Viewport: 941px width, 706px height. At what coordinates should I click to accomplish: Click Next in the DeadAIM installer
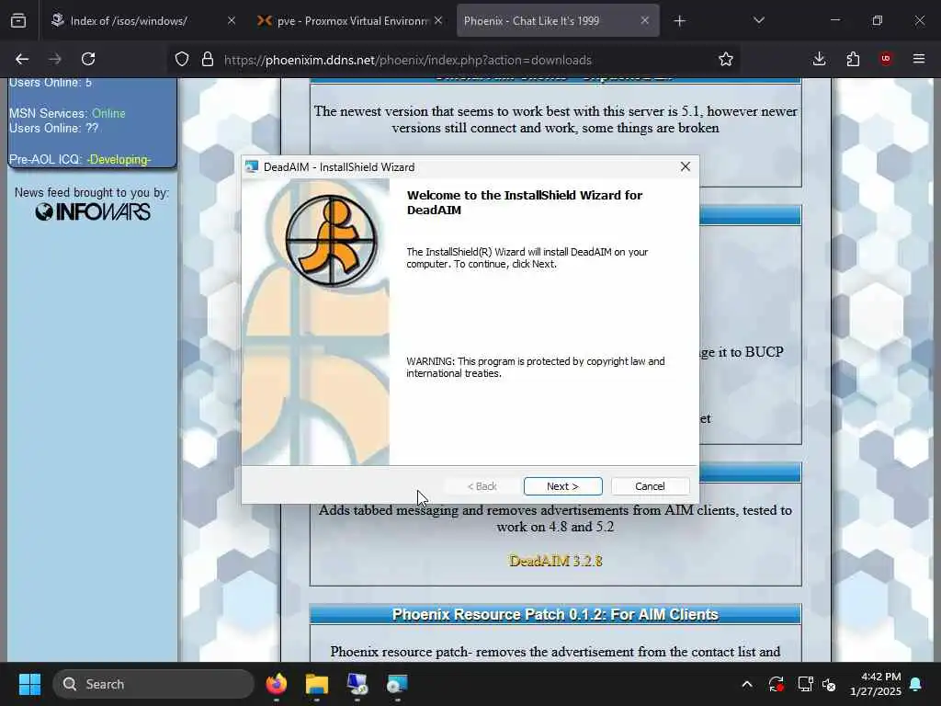coord(562,486)
